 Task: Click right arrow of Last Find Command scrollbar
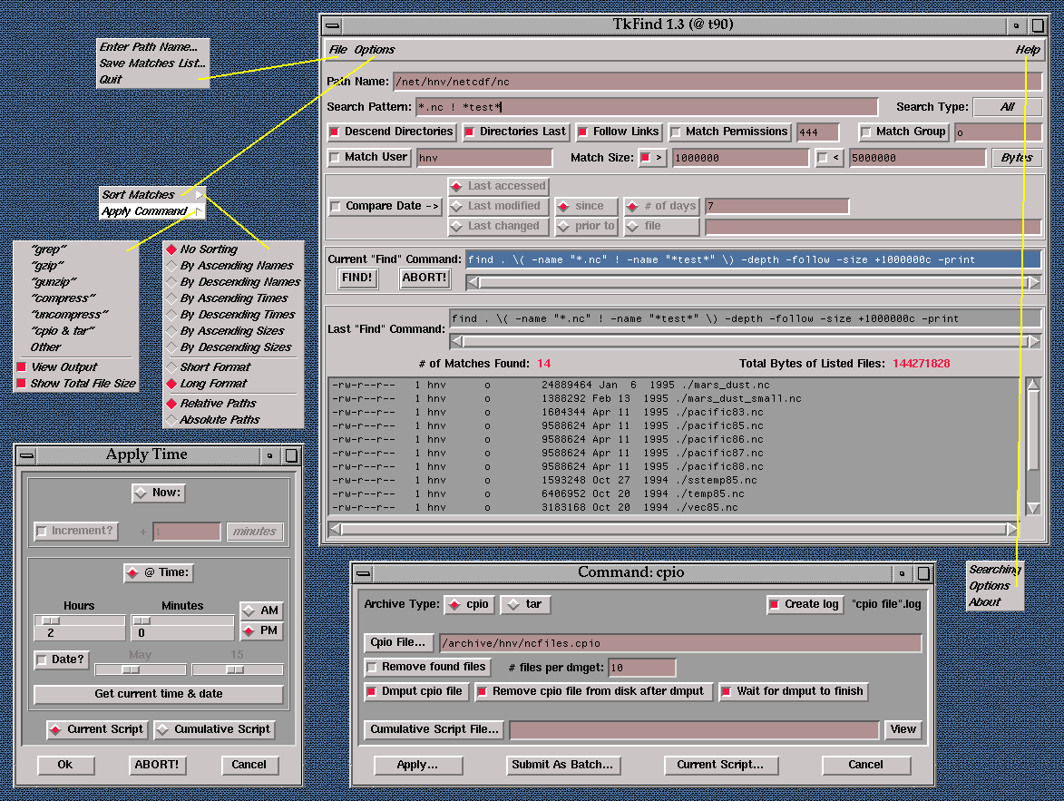pyautogui.click(x=1033, y=342)
